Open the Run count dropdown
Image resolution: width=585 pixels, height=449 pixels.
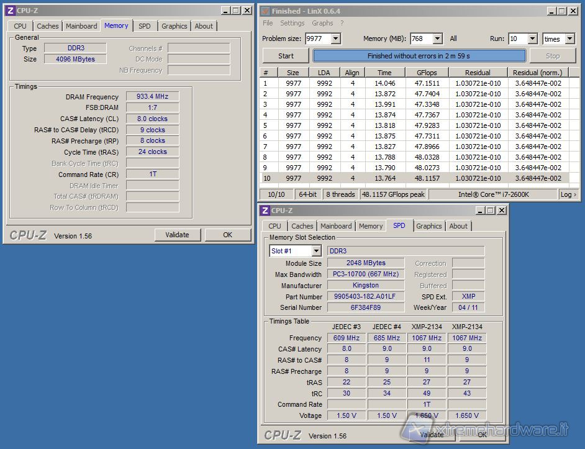(532, 39)
